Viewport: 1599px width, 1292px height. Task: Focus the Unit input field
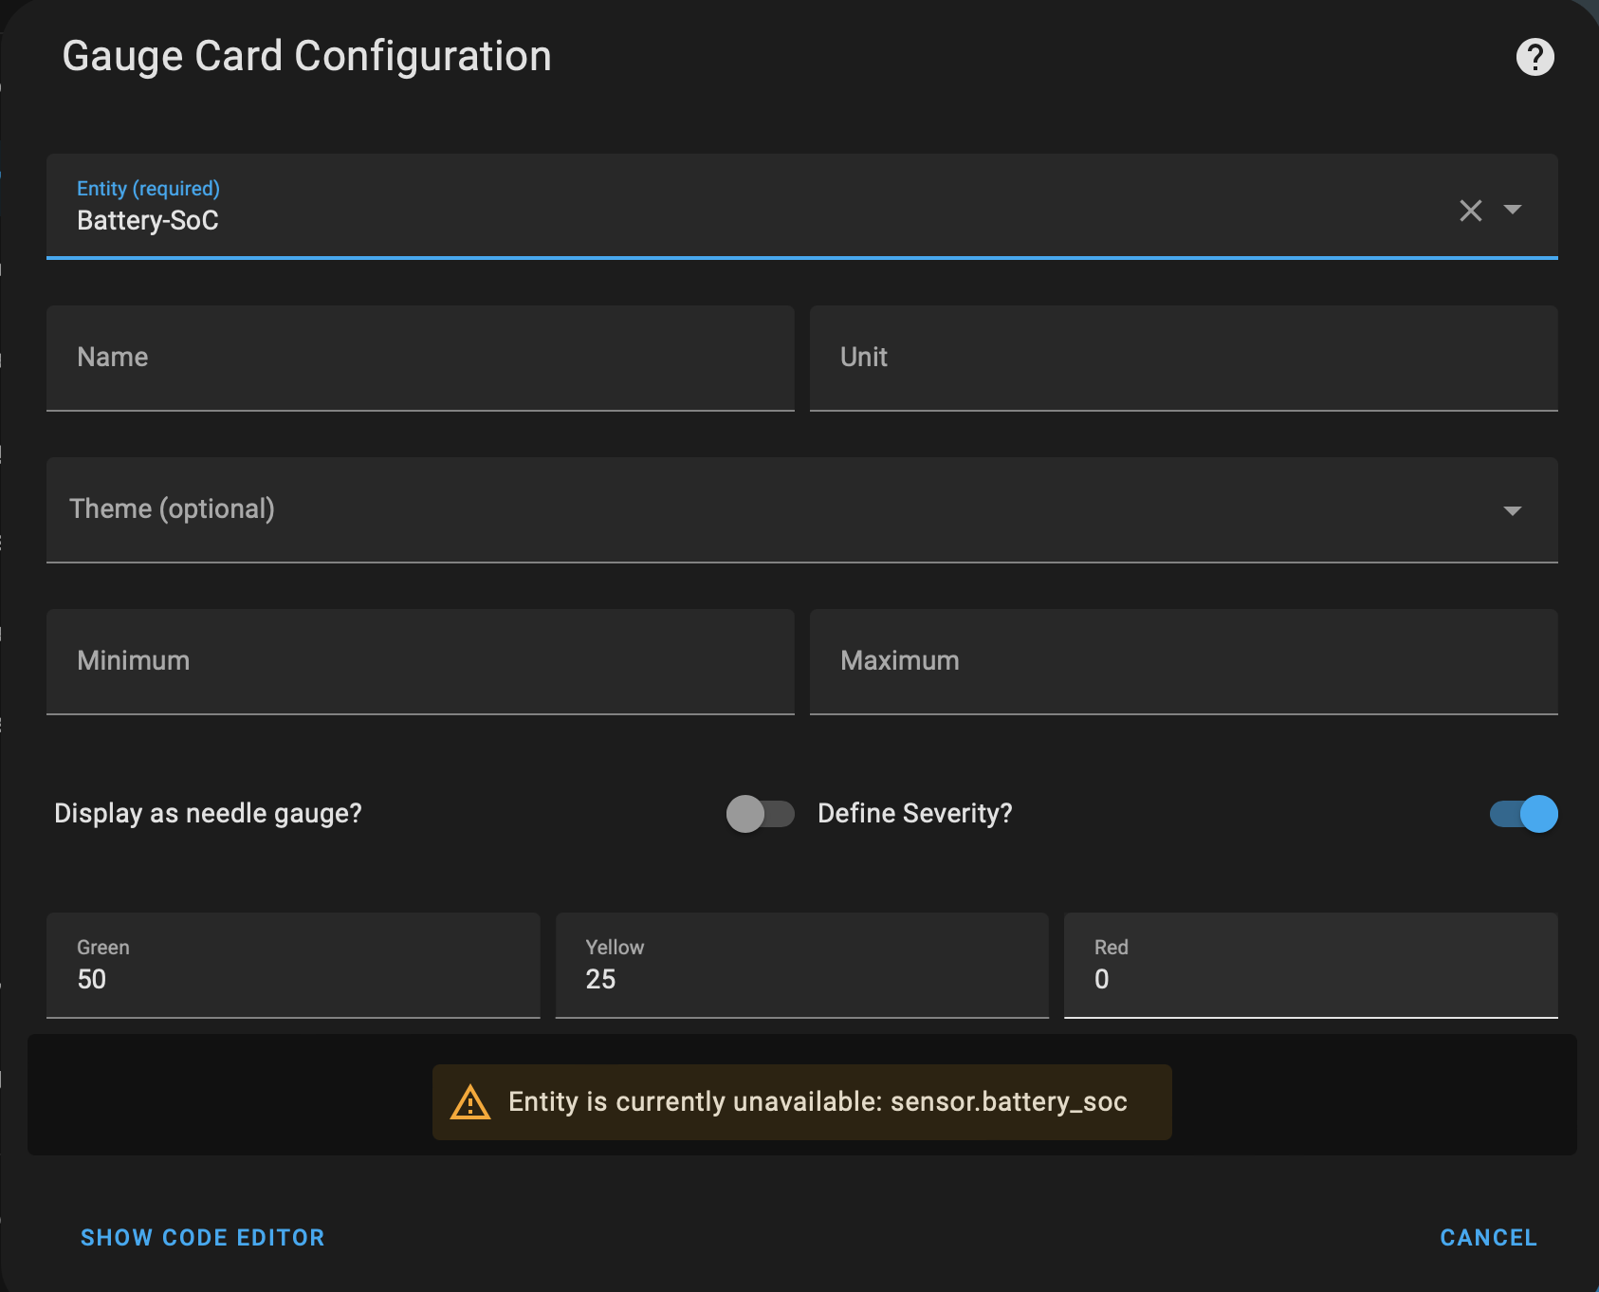(1183, 358)
